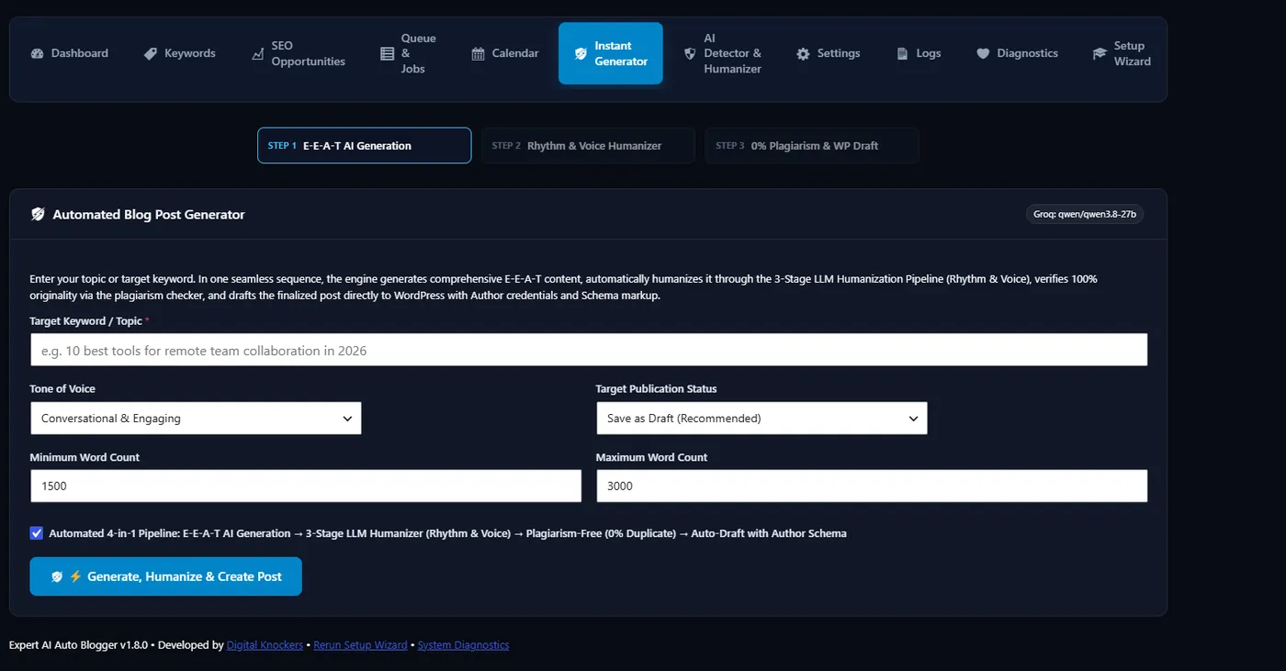Click the AI Detector shield icon
The image size is (1286, 671).
click(x=690, y=53)
